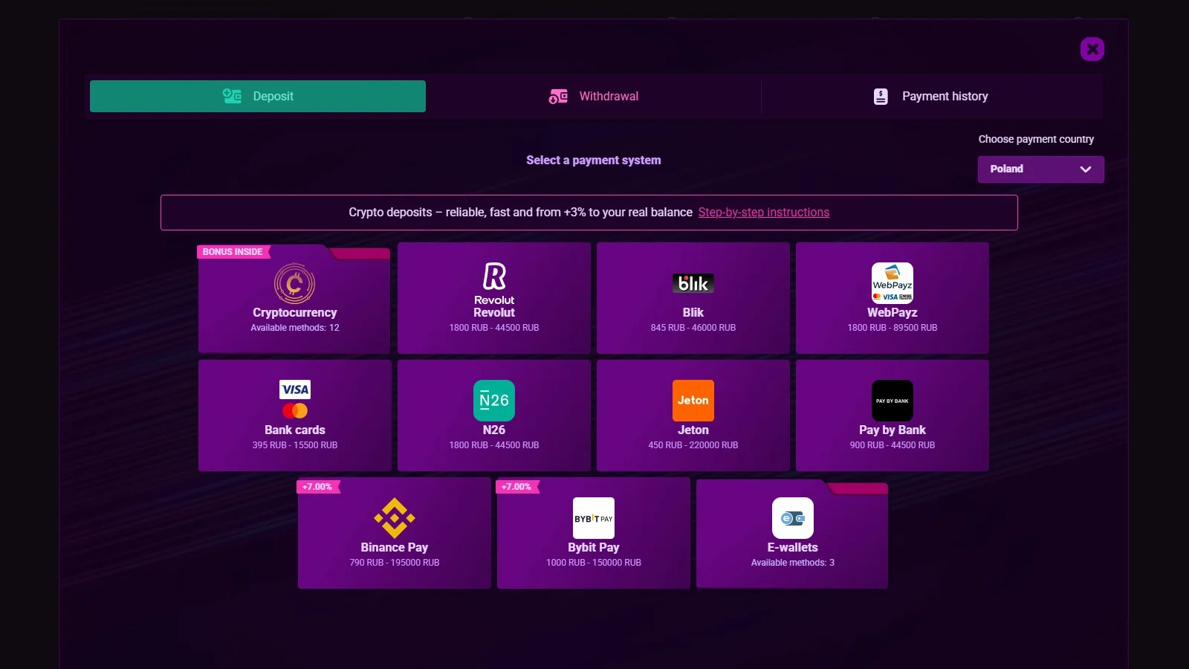Click the 'Select a payment system' heading
1189x669 pixels.
tap(594, 161)
